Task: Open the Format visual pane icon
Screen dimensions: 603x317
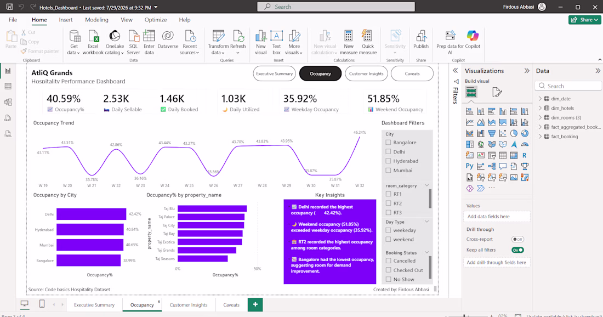Action: [497, 92]
